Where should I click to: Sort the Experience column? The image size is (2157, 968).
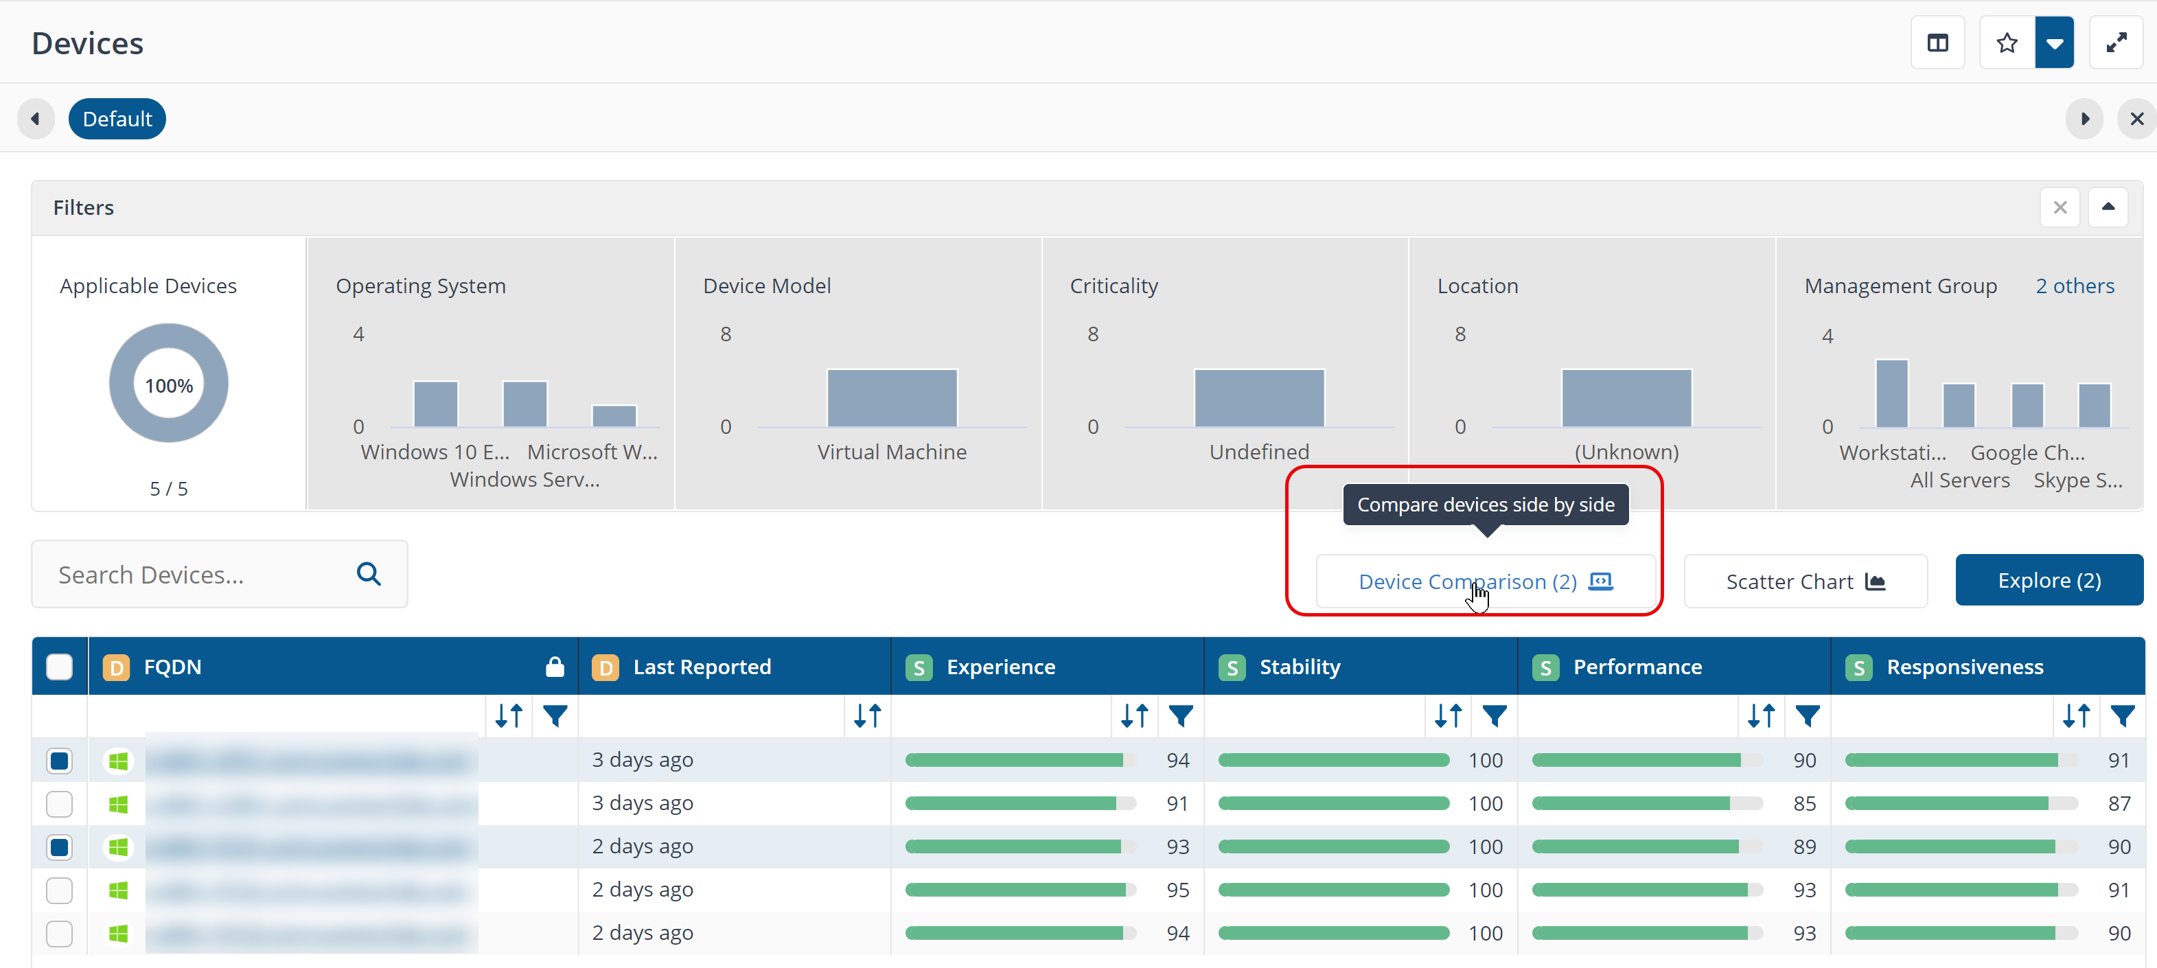[1135, 716]
